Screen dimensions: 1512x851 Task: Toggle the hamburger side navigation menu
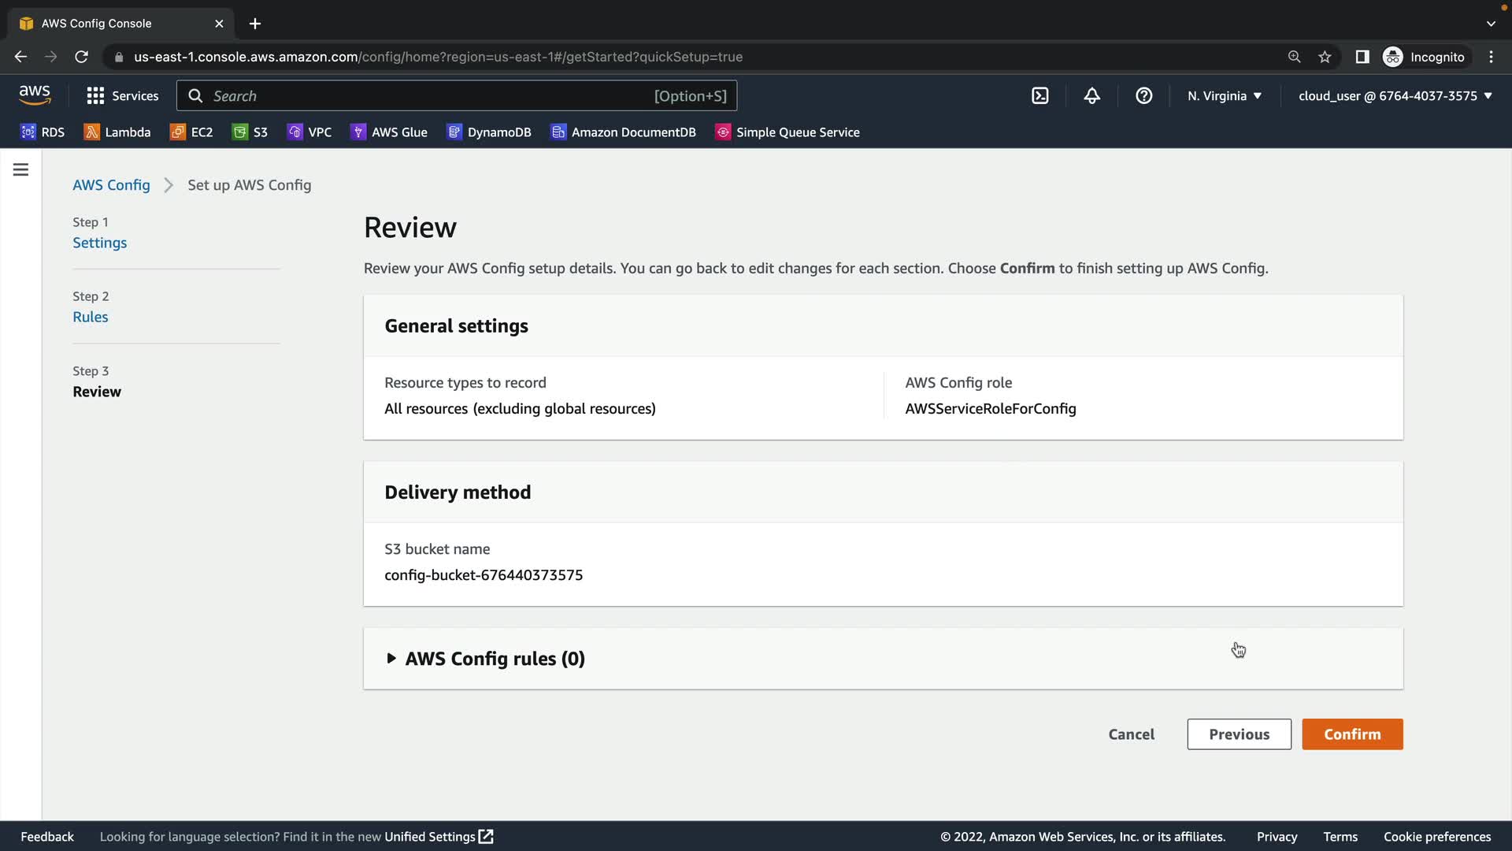pyautogui.click(x=20, y=170)
